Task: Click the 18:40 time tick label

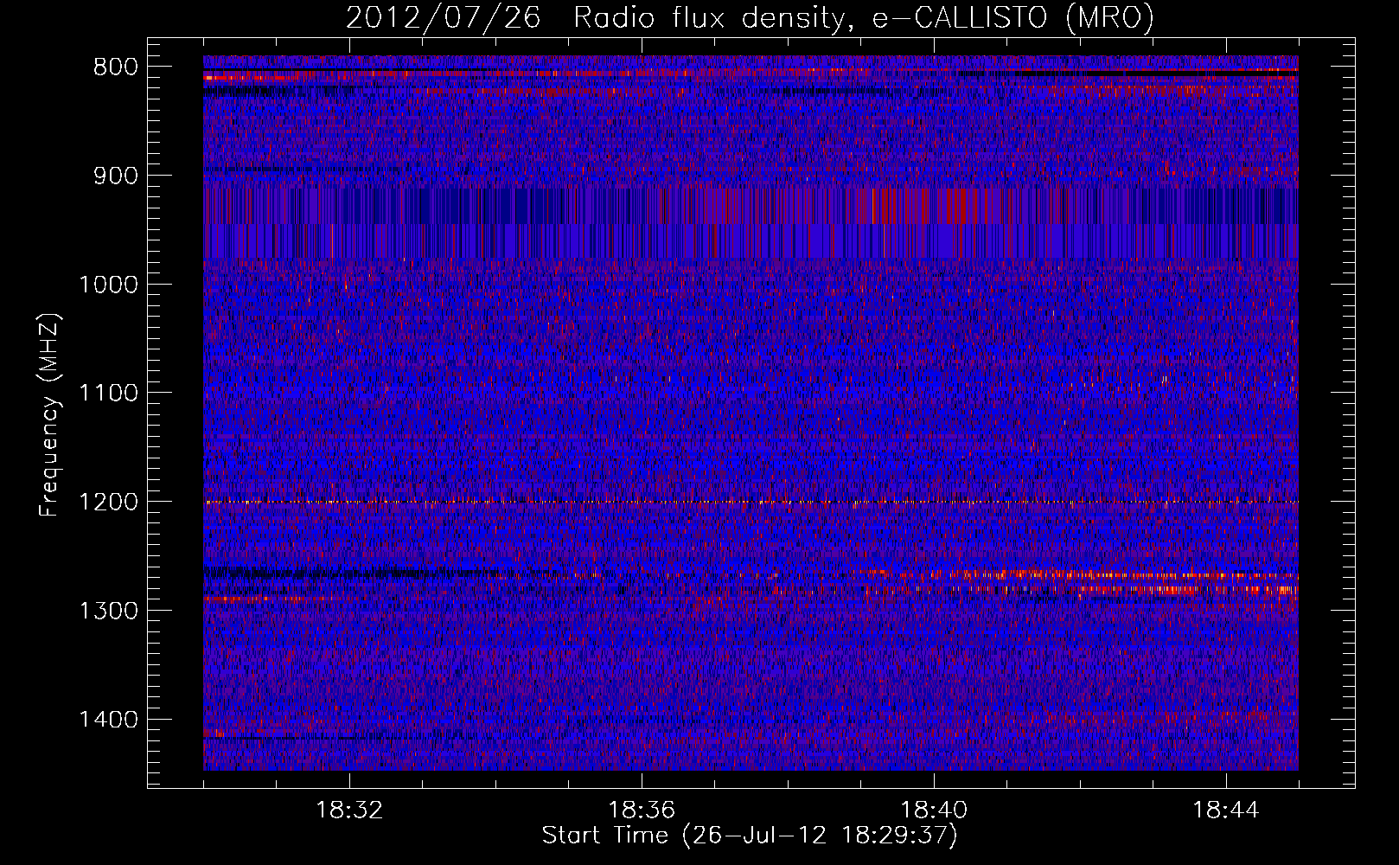Action: tap(934, 811)
